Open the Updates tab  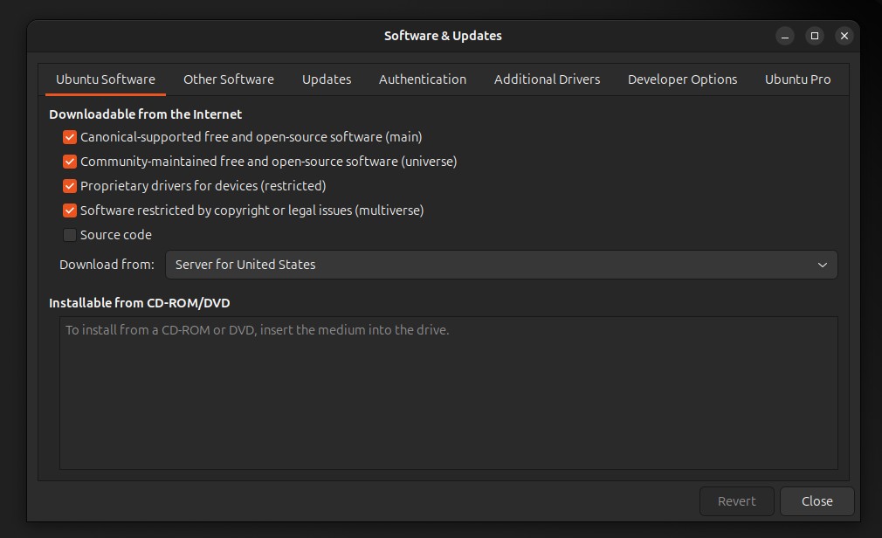(x=327, y=79)
